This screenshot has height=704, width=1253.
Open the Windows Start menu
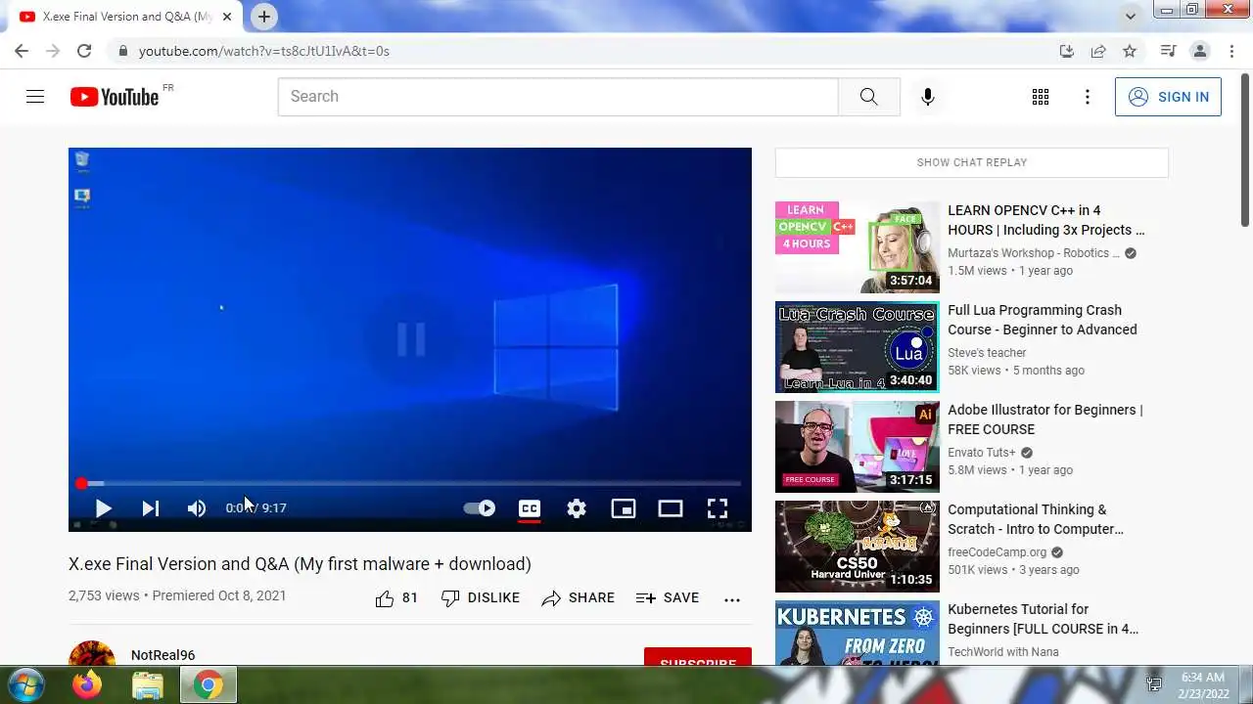pyautogui.click(x=25, y=684)
